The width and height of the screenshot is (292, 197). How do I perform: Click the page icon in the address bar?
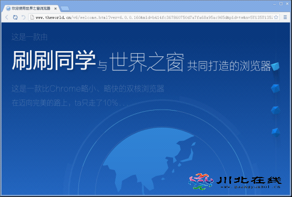[x=32, y=17]
